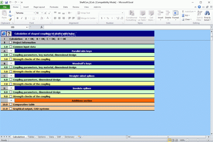Click the Sort & Filter icon
The image size is (213, 142).
click(199, 16)
